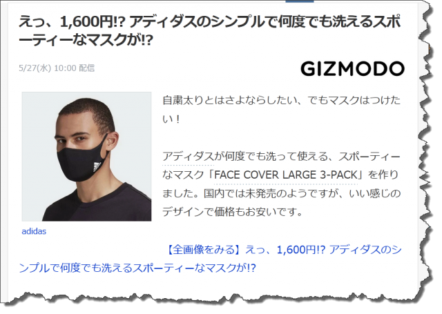Click the dotted-underlined アディダス keyword in body
The height and width of the screenshot is (314, 442).
188,156
